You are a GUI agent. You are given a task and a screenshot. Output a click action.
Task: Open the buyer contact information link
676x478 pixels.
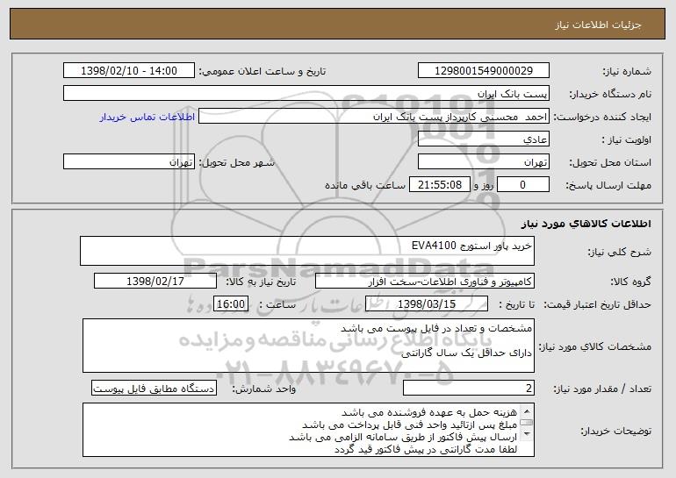pos(147,118)
